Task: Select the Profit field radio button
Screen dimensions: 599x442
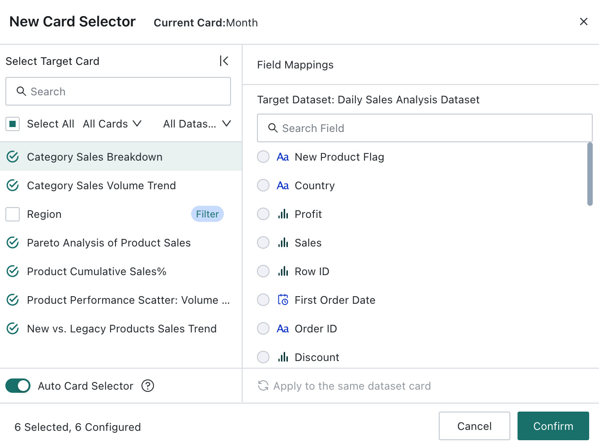Action: click(263, 214)
